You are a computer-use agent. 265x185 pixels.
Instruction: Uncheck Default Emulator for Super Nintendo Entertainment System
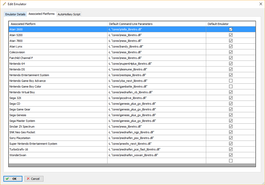coord(231,144)
